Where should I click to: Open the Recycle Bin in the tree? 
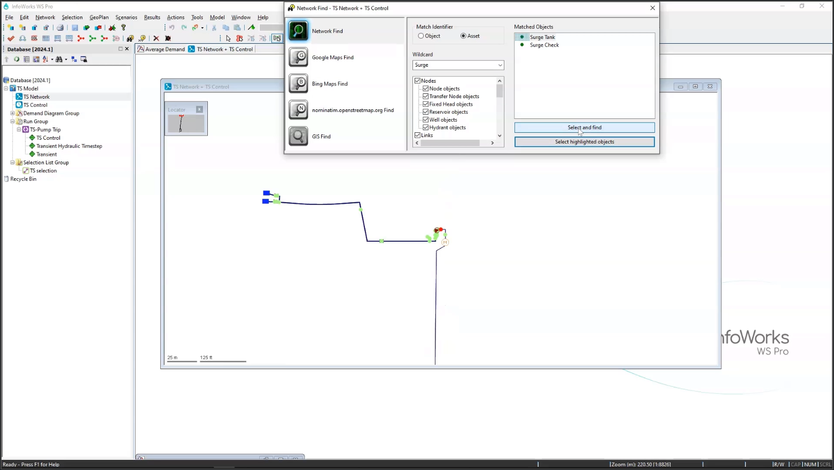click(x=24, y=179)
